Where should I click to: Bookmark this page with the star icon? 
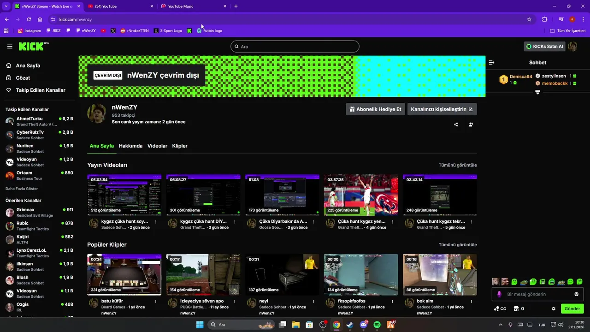click(529, 19)
